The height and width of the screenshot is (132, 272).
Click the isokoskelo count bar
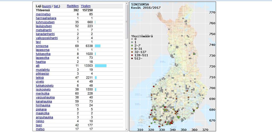click(96, 90)
